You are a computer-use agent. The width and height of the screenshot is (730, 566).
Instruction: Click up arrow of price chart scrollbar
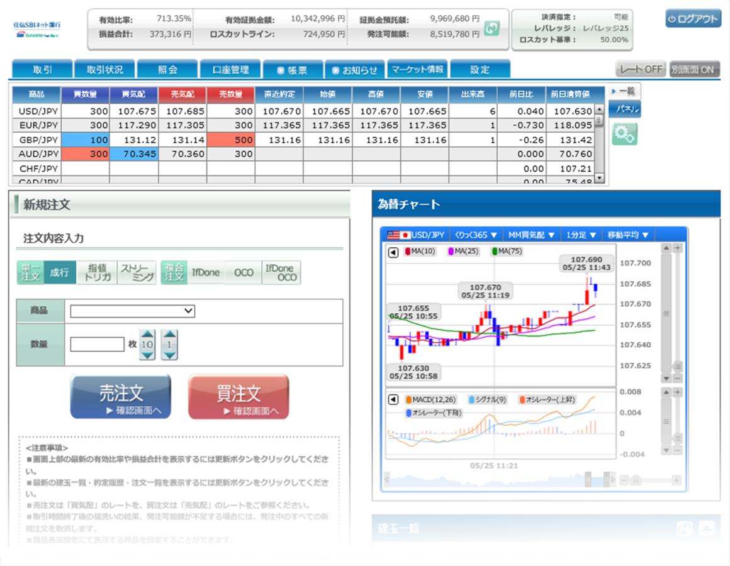tap(666, 248)
